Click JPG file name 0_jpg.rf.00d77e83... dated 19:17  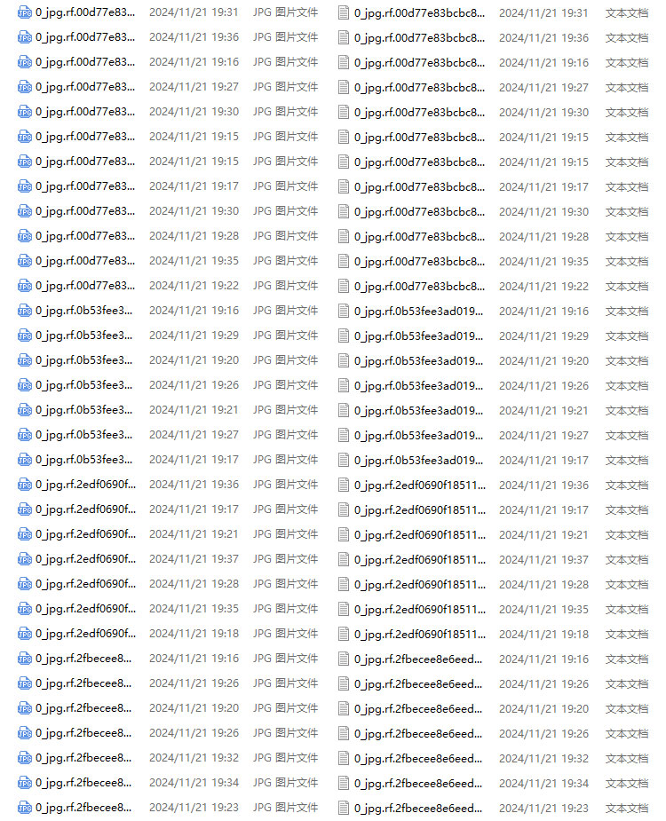pos(85,186)
